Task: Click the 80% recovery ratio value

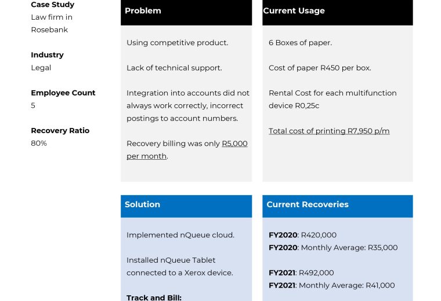Action: 39,143
